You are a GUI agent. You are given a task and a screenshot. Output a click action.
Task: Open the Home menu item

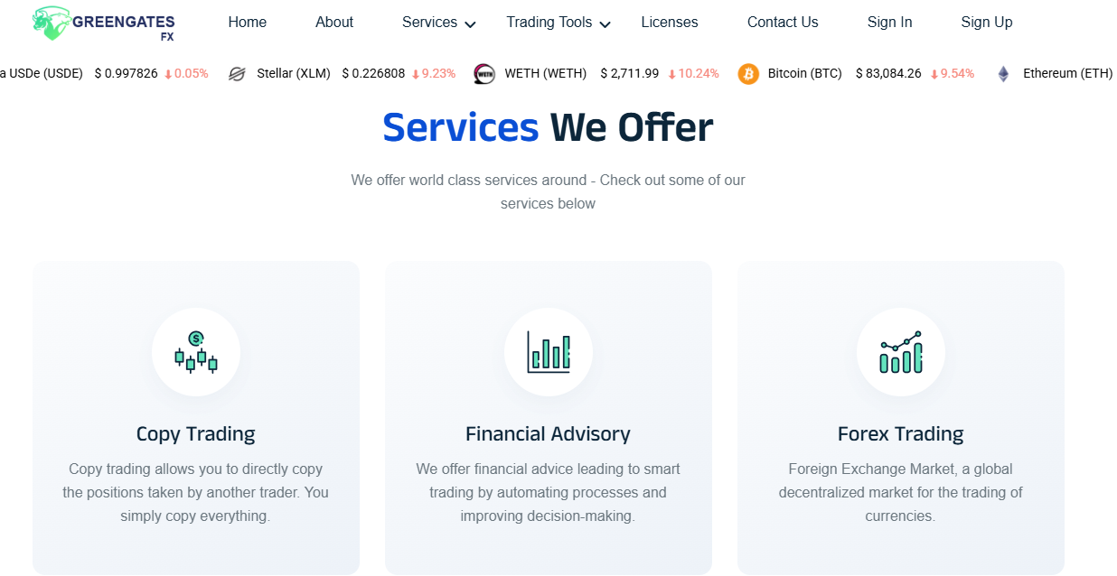coord(247,23)
